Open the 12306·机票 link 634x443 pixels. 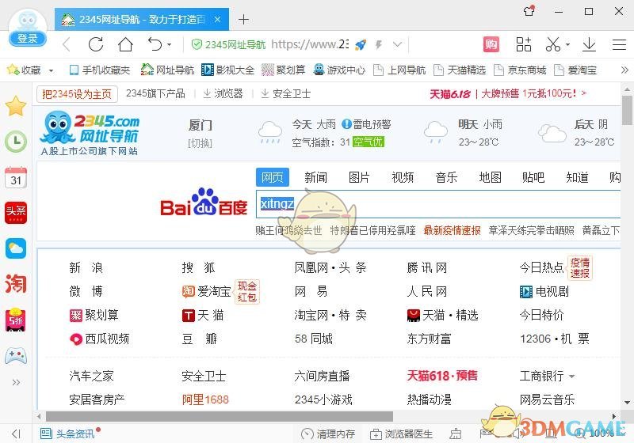pos(554,339)
